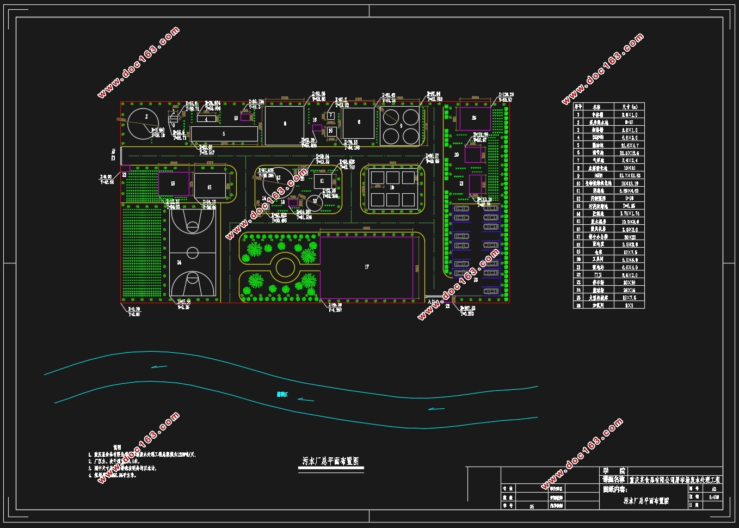This screenshot has width=739, height=528.
Task: Click table cell 16×13.19
Action: tap(629, 183)
